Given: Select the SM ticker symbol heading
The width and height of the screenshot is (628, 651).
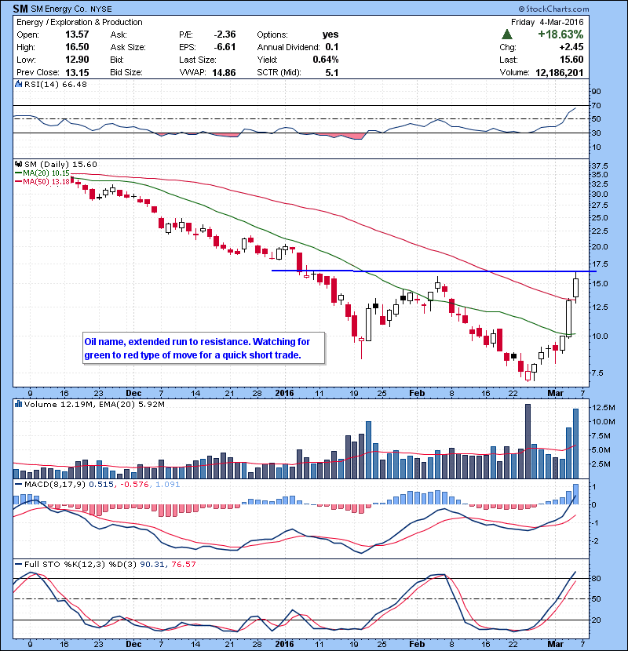Looking at the screenshot, I should (x=20, y=9).
